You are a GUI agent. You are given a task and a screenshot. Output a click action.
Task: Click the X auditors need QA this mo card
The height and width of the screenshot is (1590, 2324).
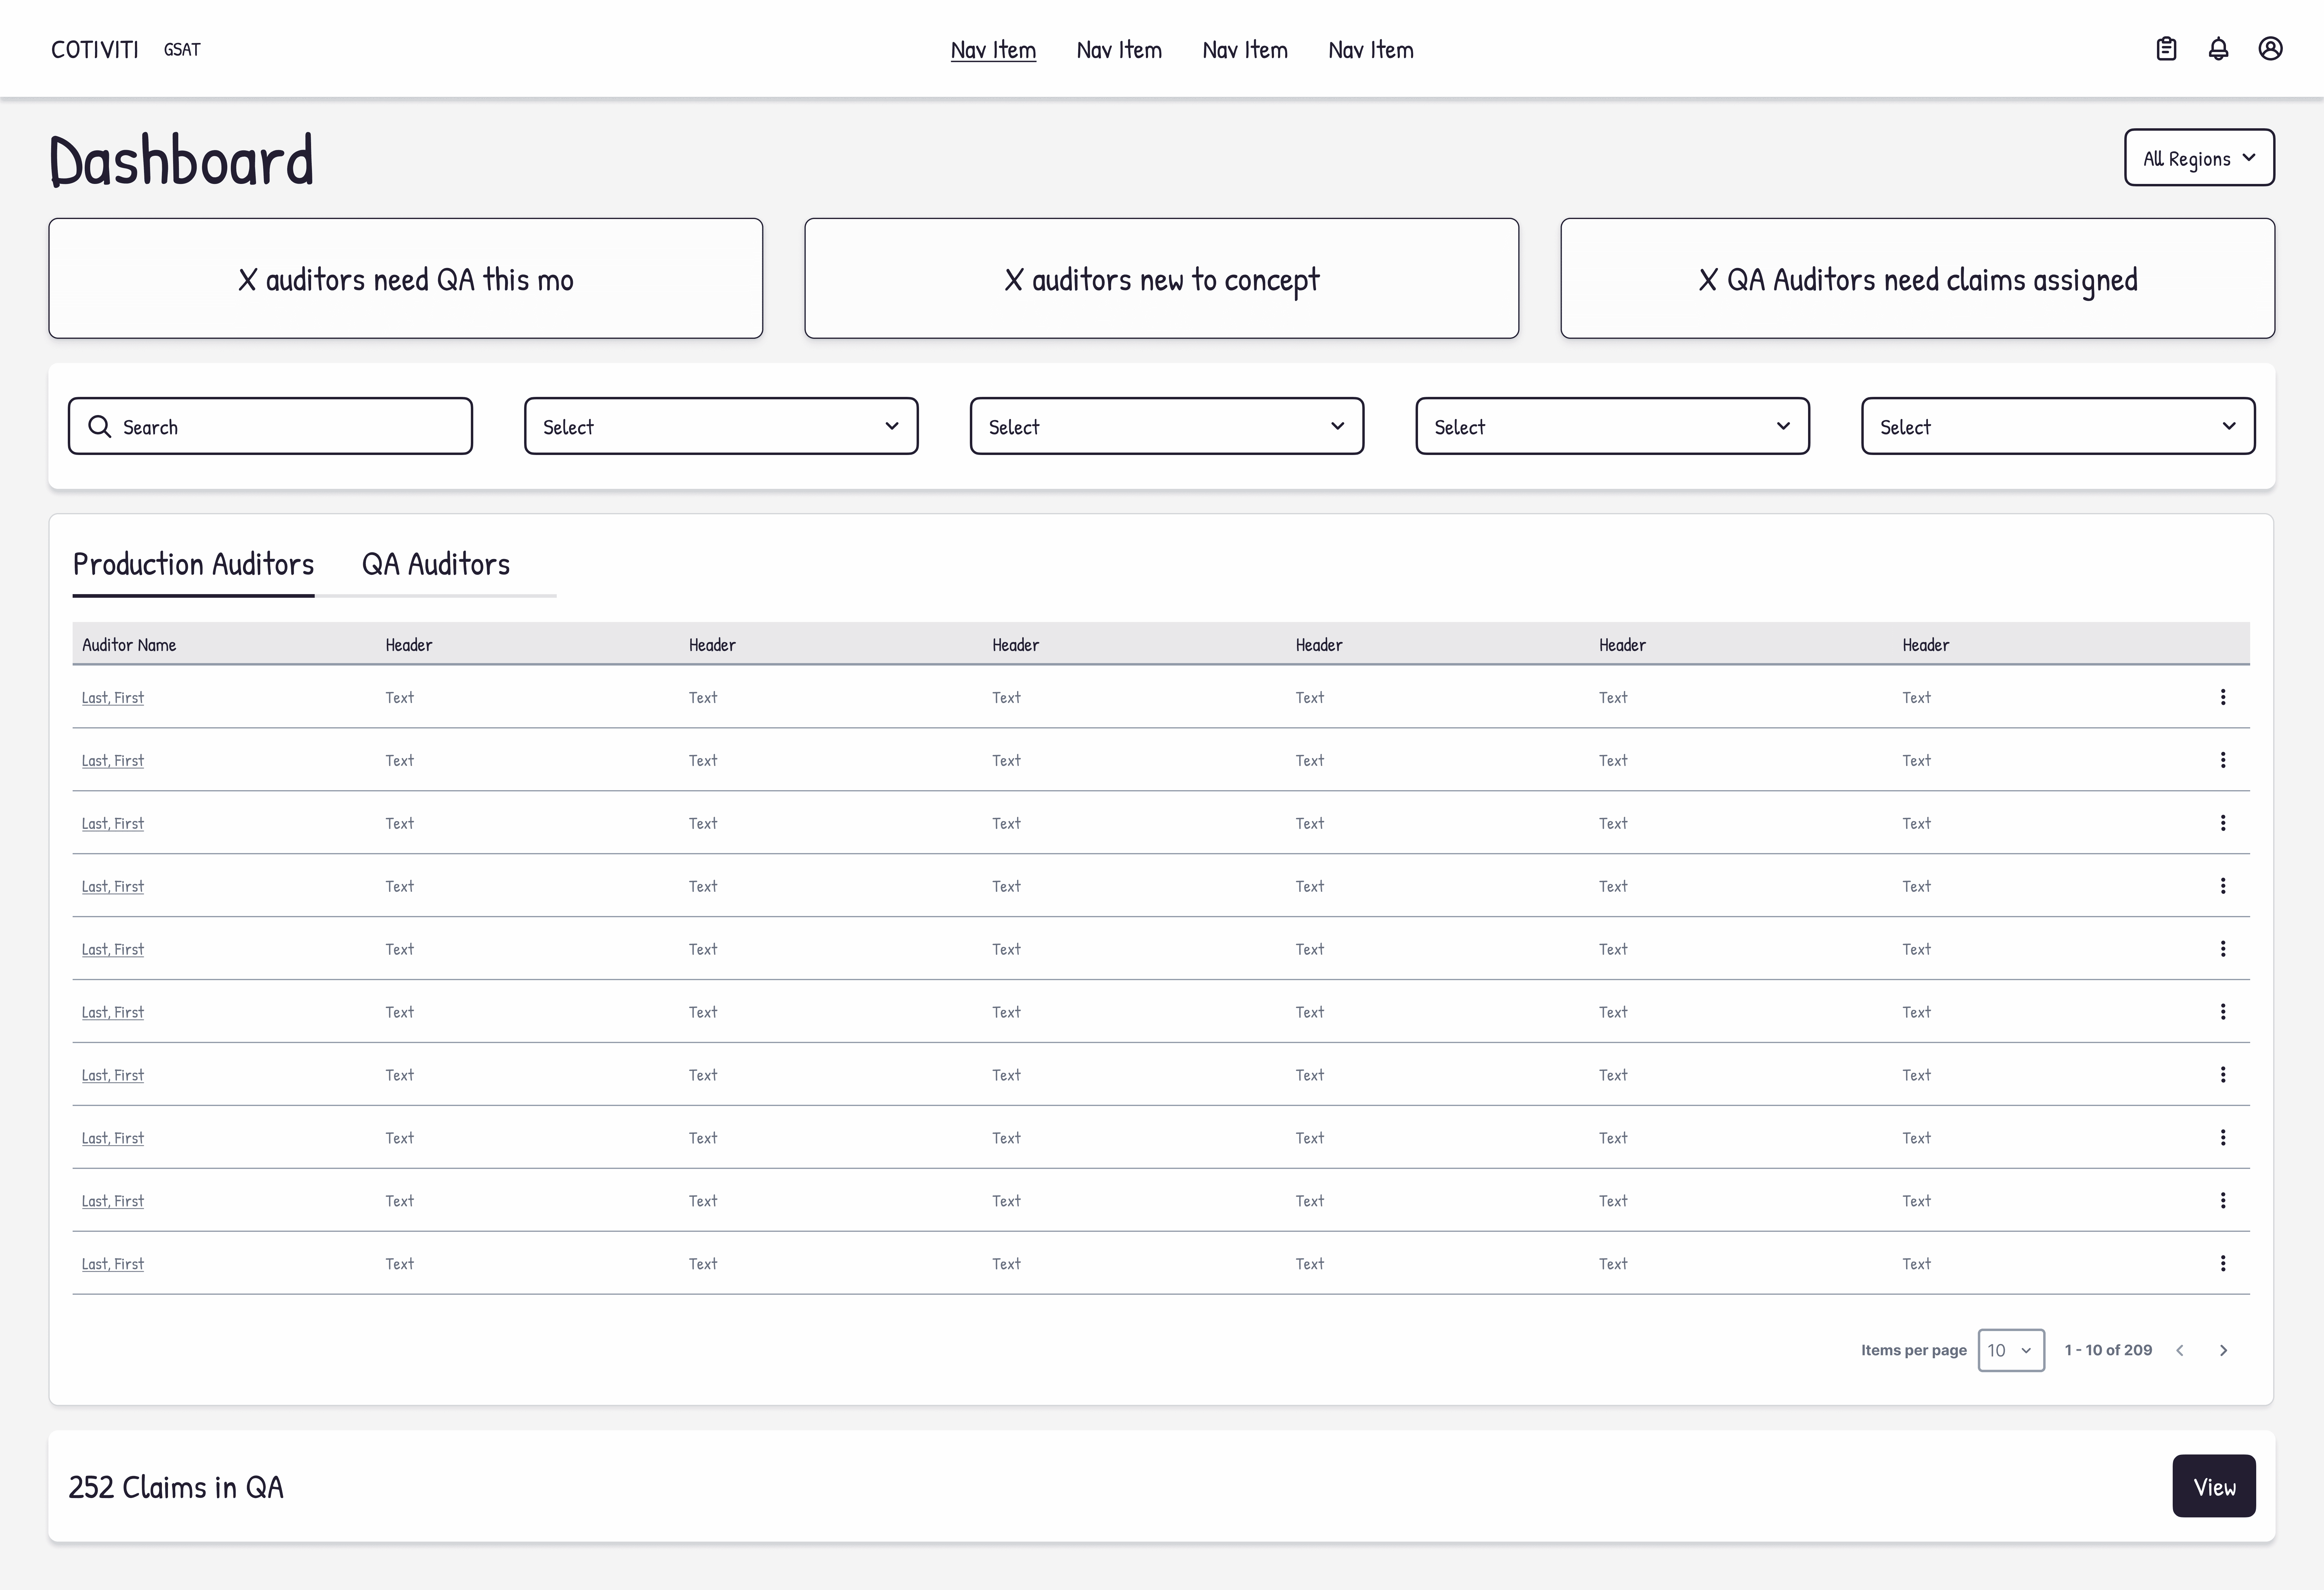[x=406, y=279]
